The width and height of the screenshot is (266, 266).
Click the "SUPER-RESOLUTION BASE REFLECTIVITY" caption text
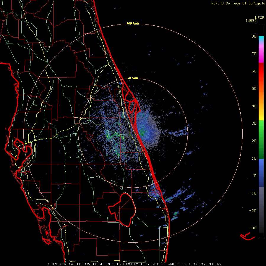[93, 264]
